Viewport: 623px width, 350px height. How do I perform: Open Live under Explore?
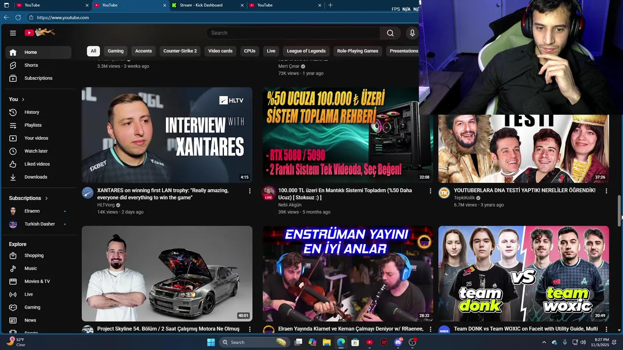(x=38, y=295)
